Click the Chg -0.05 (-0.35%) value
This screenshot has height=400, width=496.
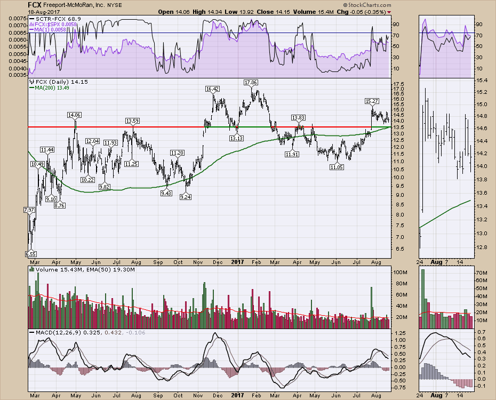(x=361, y=12)
